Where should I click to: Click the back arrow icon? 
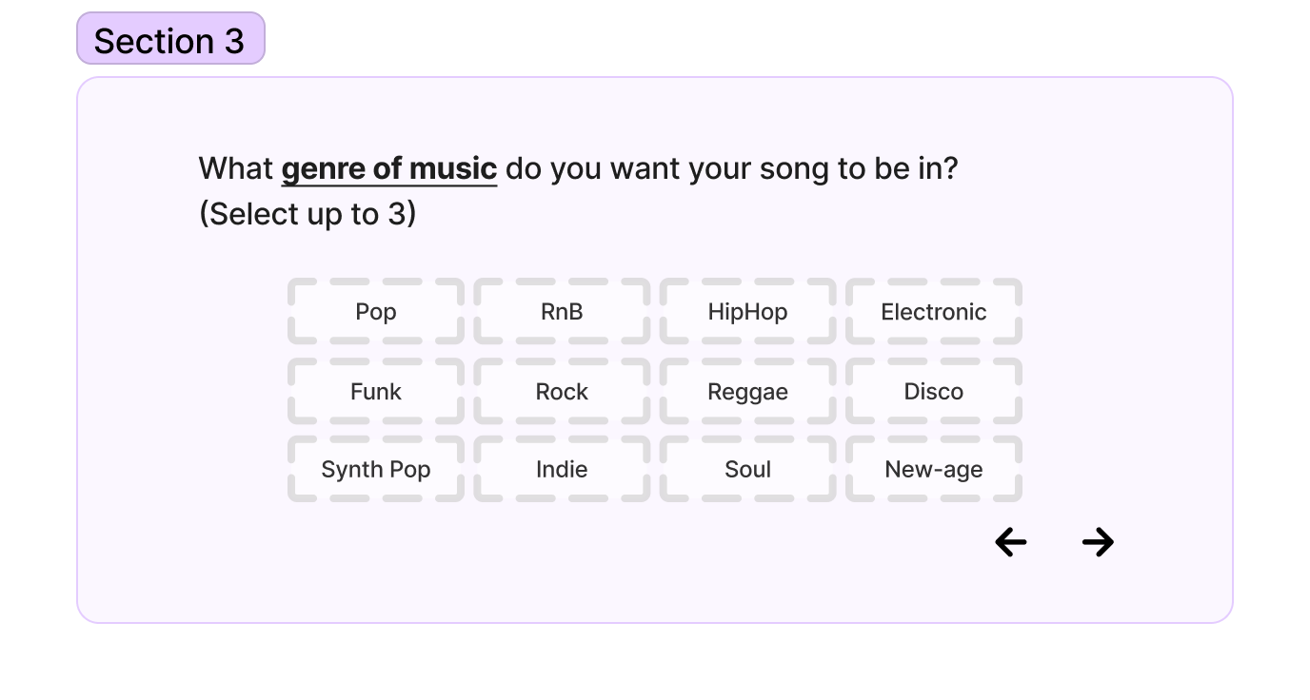click(x=1010, y=542)
